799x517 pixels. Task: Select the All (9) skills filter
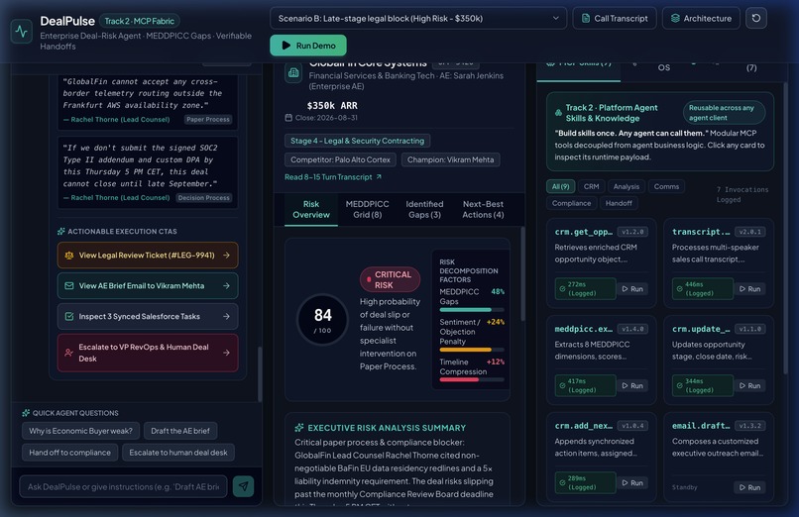coord(560,186)
